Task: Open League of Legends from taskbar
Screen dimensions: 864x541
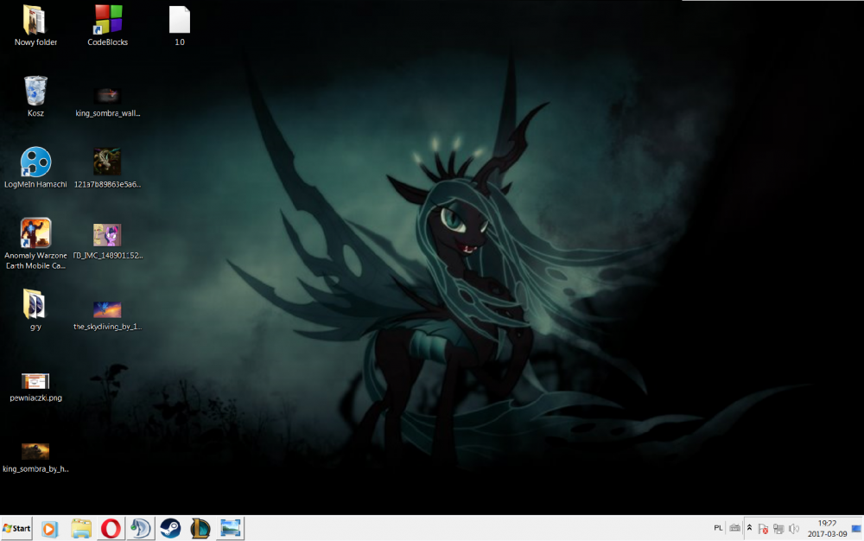Action: [x=200, y=528]
